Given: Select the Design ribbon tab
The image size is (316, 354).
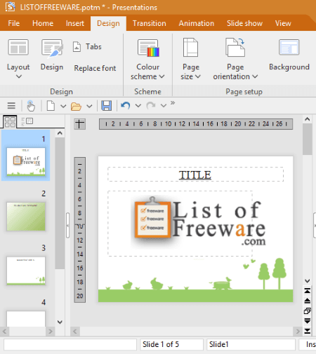Looking at the screenshot, I should tap(108, 23).
